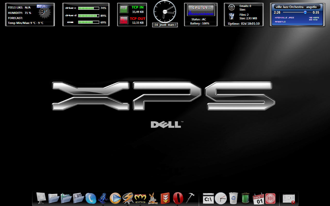The image size is (330, 206).
Task: Open the orange play-button media player
Action: pyautogui.click(x=115, y=199)
